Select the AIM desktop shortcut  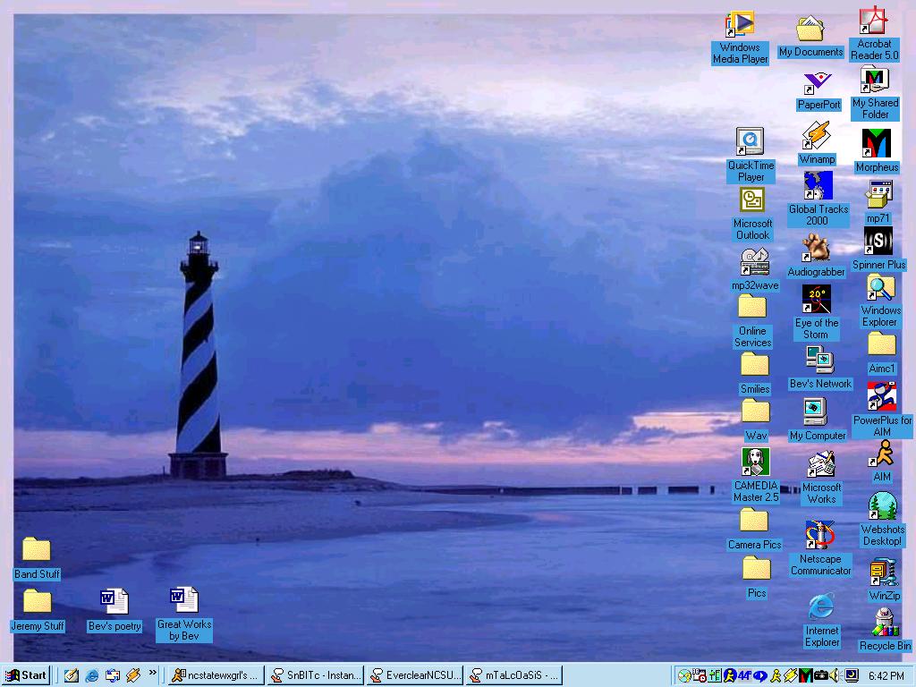tap(882, 455)
